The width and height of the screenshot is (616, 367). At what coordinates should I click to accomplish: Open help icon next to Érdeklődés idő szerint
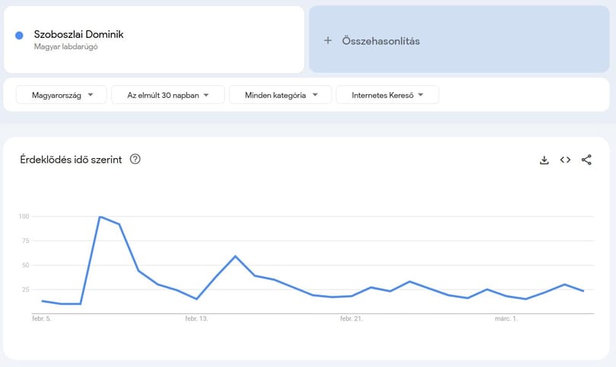tap(135, 159)
